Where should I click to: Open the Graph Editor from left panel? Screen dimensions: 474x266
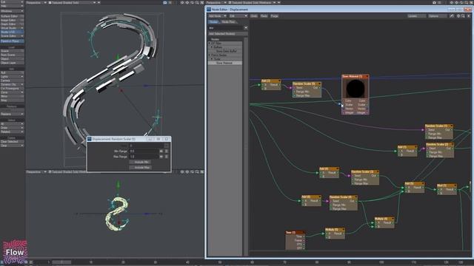pyautogui.click(x=12, y=24)
